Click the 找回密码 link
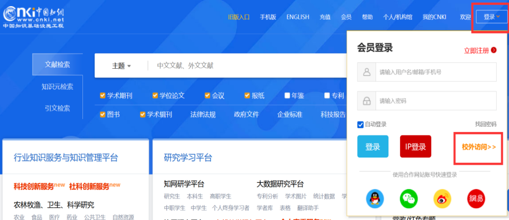Viewport: 509px width, 220px height. pyautogui.click(x=485, y=125)
